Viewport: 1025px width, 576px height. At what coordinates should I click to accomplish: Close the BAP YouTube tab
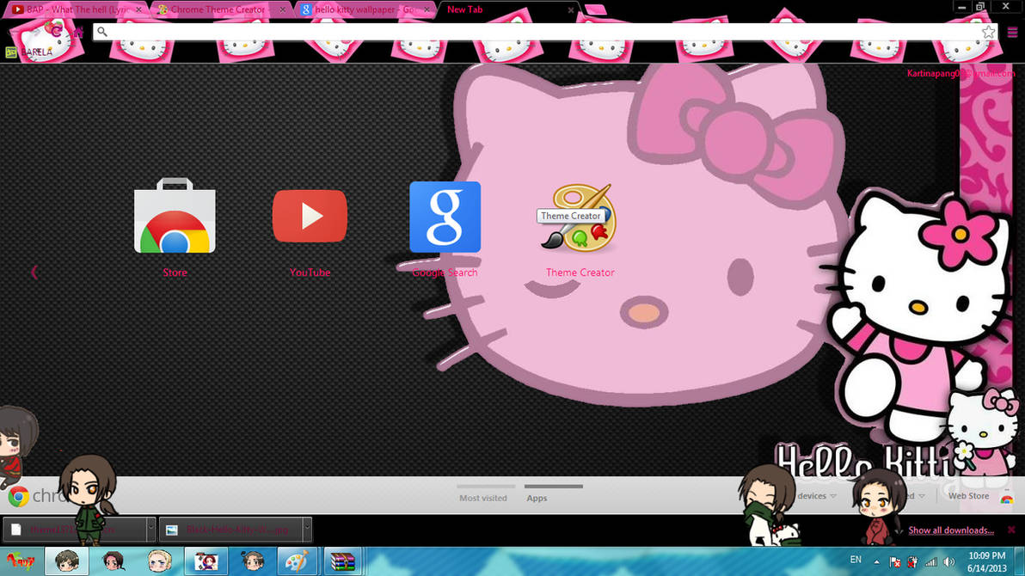(138, 9)
